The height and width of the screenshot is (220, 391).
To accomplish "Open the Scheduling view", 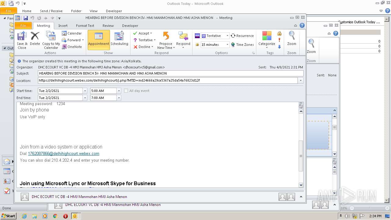I will [x=119, y=39].
